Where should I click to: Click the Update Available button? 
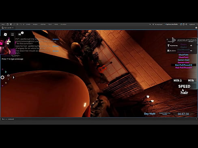(171, 24)
